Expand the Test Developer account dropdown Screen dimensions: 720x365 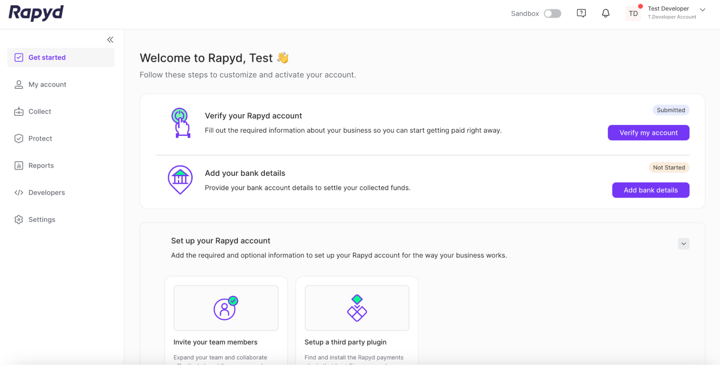pyautogui.click(x=702, y=10)
